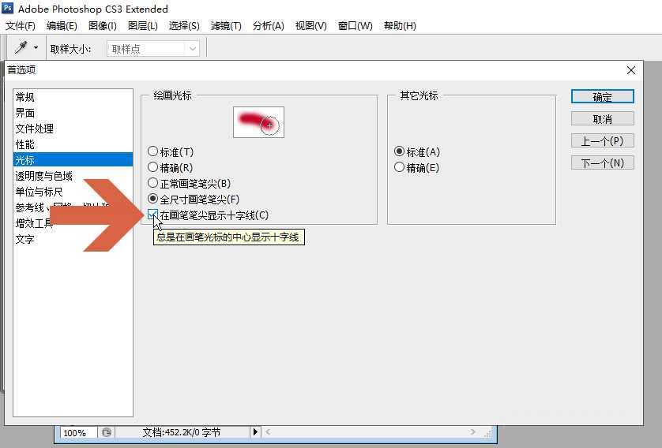Viewport: 662px width, 448px height.
Task: Click the Eyedropper tool icon in options bar
Action: 21,48
